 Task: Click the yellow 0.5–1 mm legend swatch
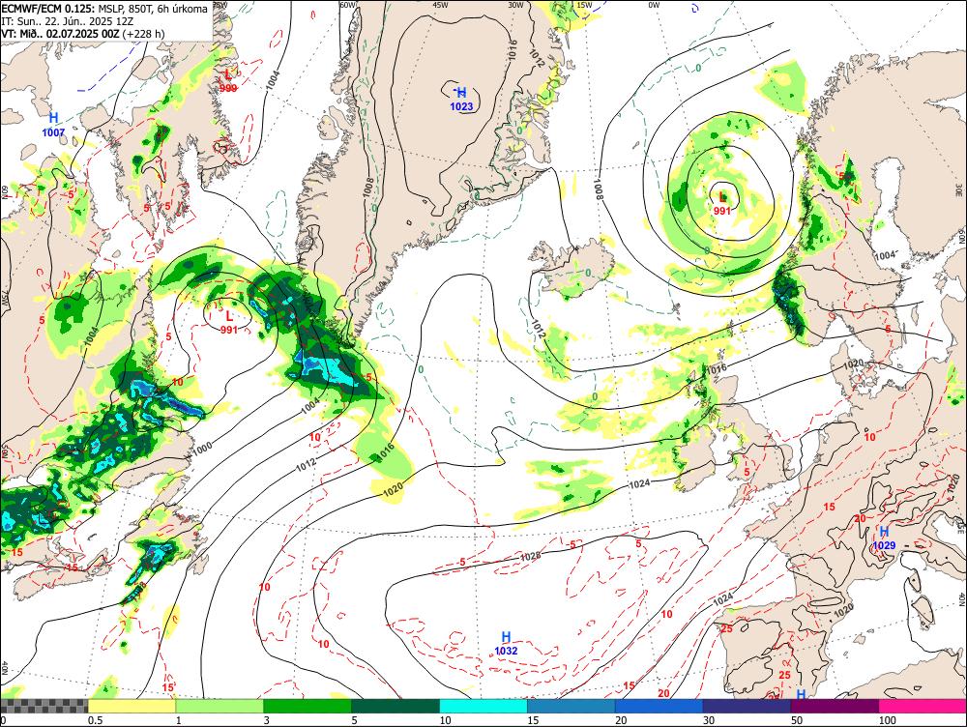click(x=132, y=706)
